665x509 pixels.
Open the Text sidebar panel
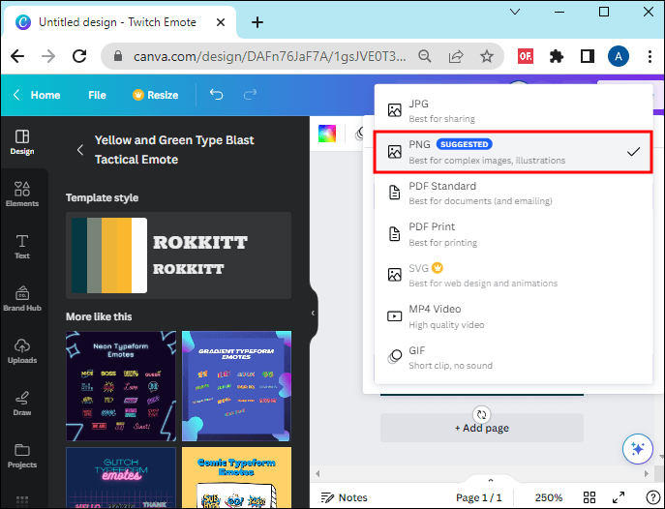pyautogui.click(x=22, y=246)
